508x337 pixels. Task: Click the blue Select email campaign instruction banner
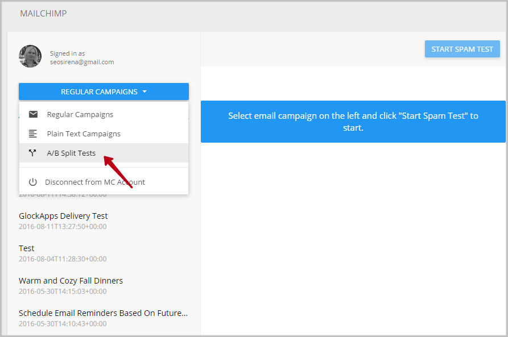tap(353, 122)
